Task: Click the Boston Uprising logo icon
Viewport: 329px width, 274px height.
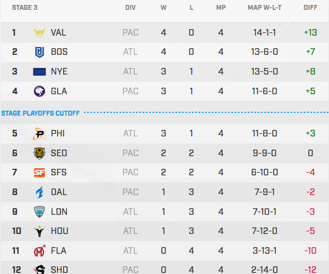Action: tap(40, 52)
